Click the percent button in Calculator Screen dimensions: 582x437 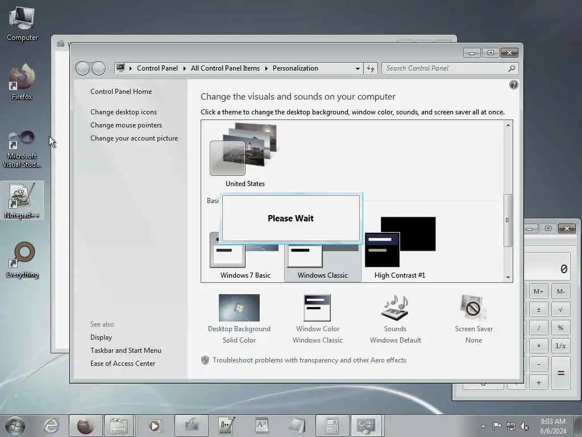560,328
